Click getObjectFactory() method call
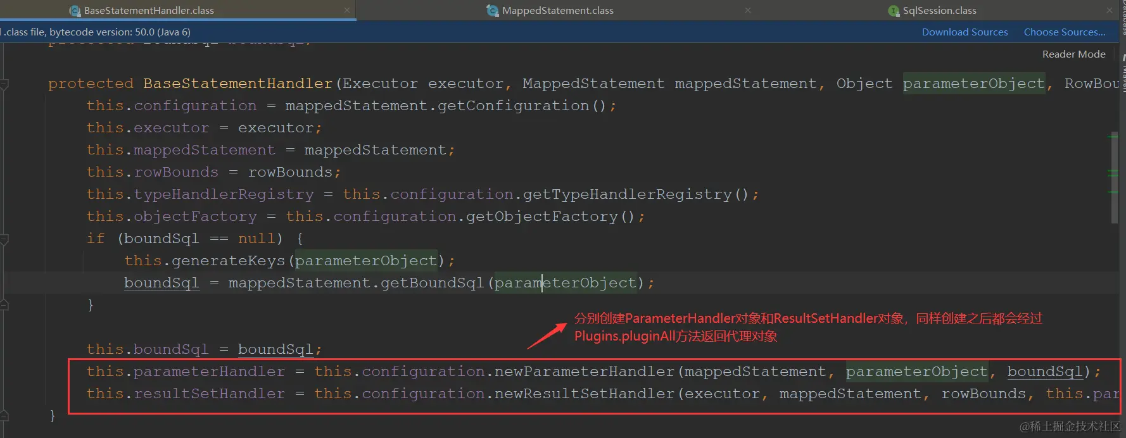The width and height of the screenshot is (1126, 438). pos(550,216)
